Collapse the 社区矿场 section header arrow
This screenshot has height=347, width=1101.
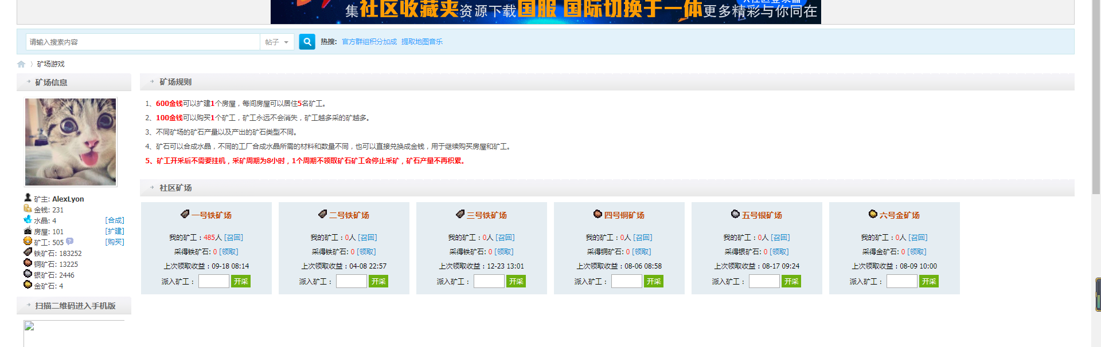tap(152, 188)
